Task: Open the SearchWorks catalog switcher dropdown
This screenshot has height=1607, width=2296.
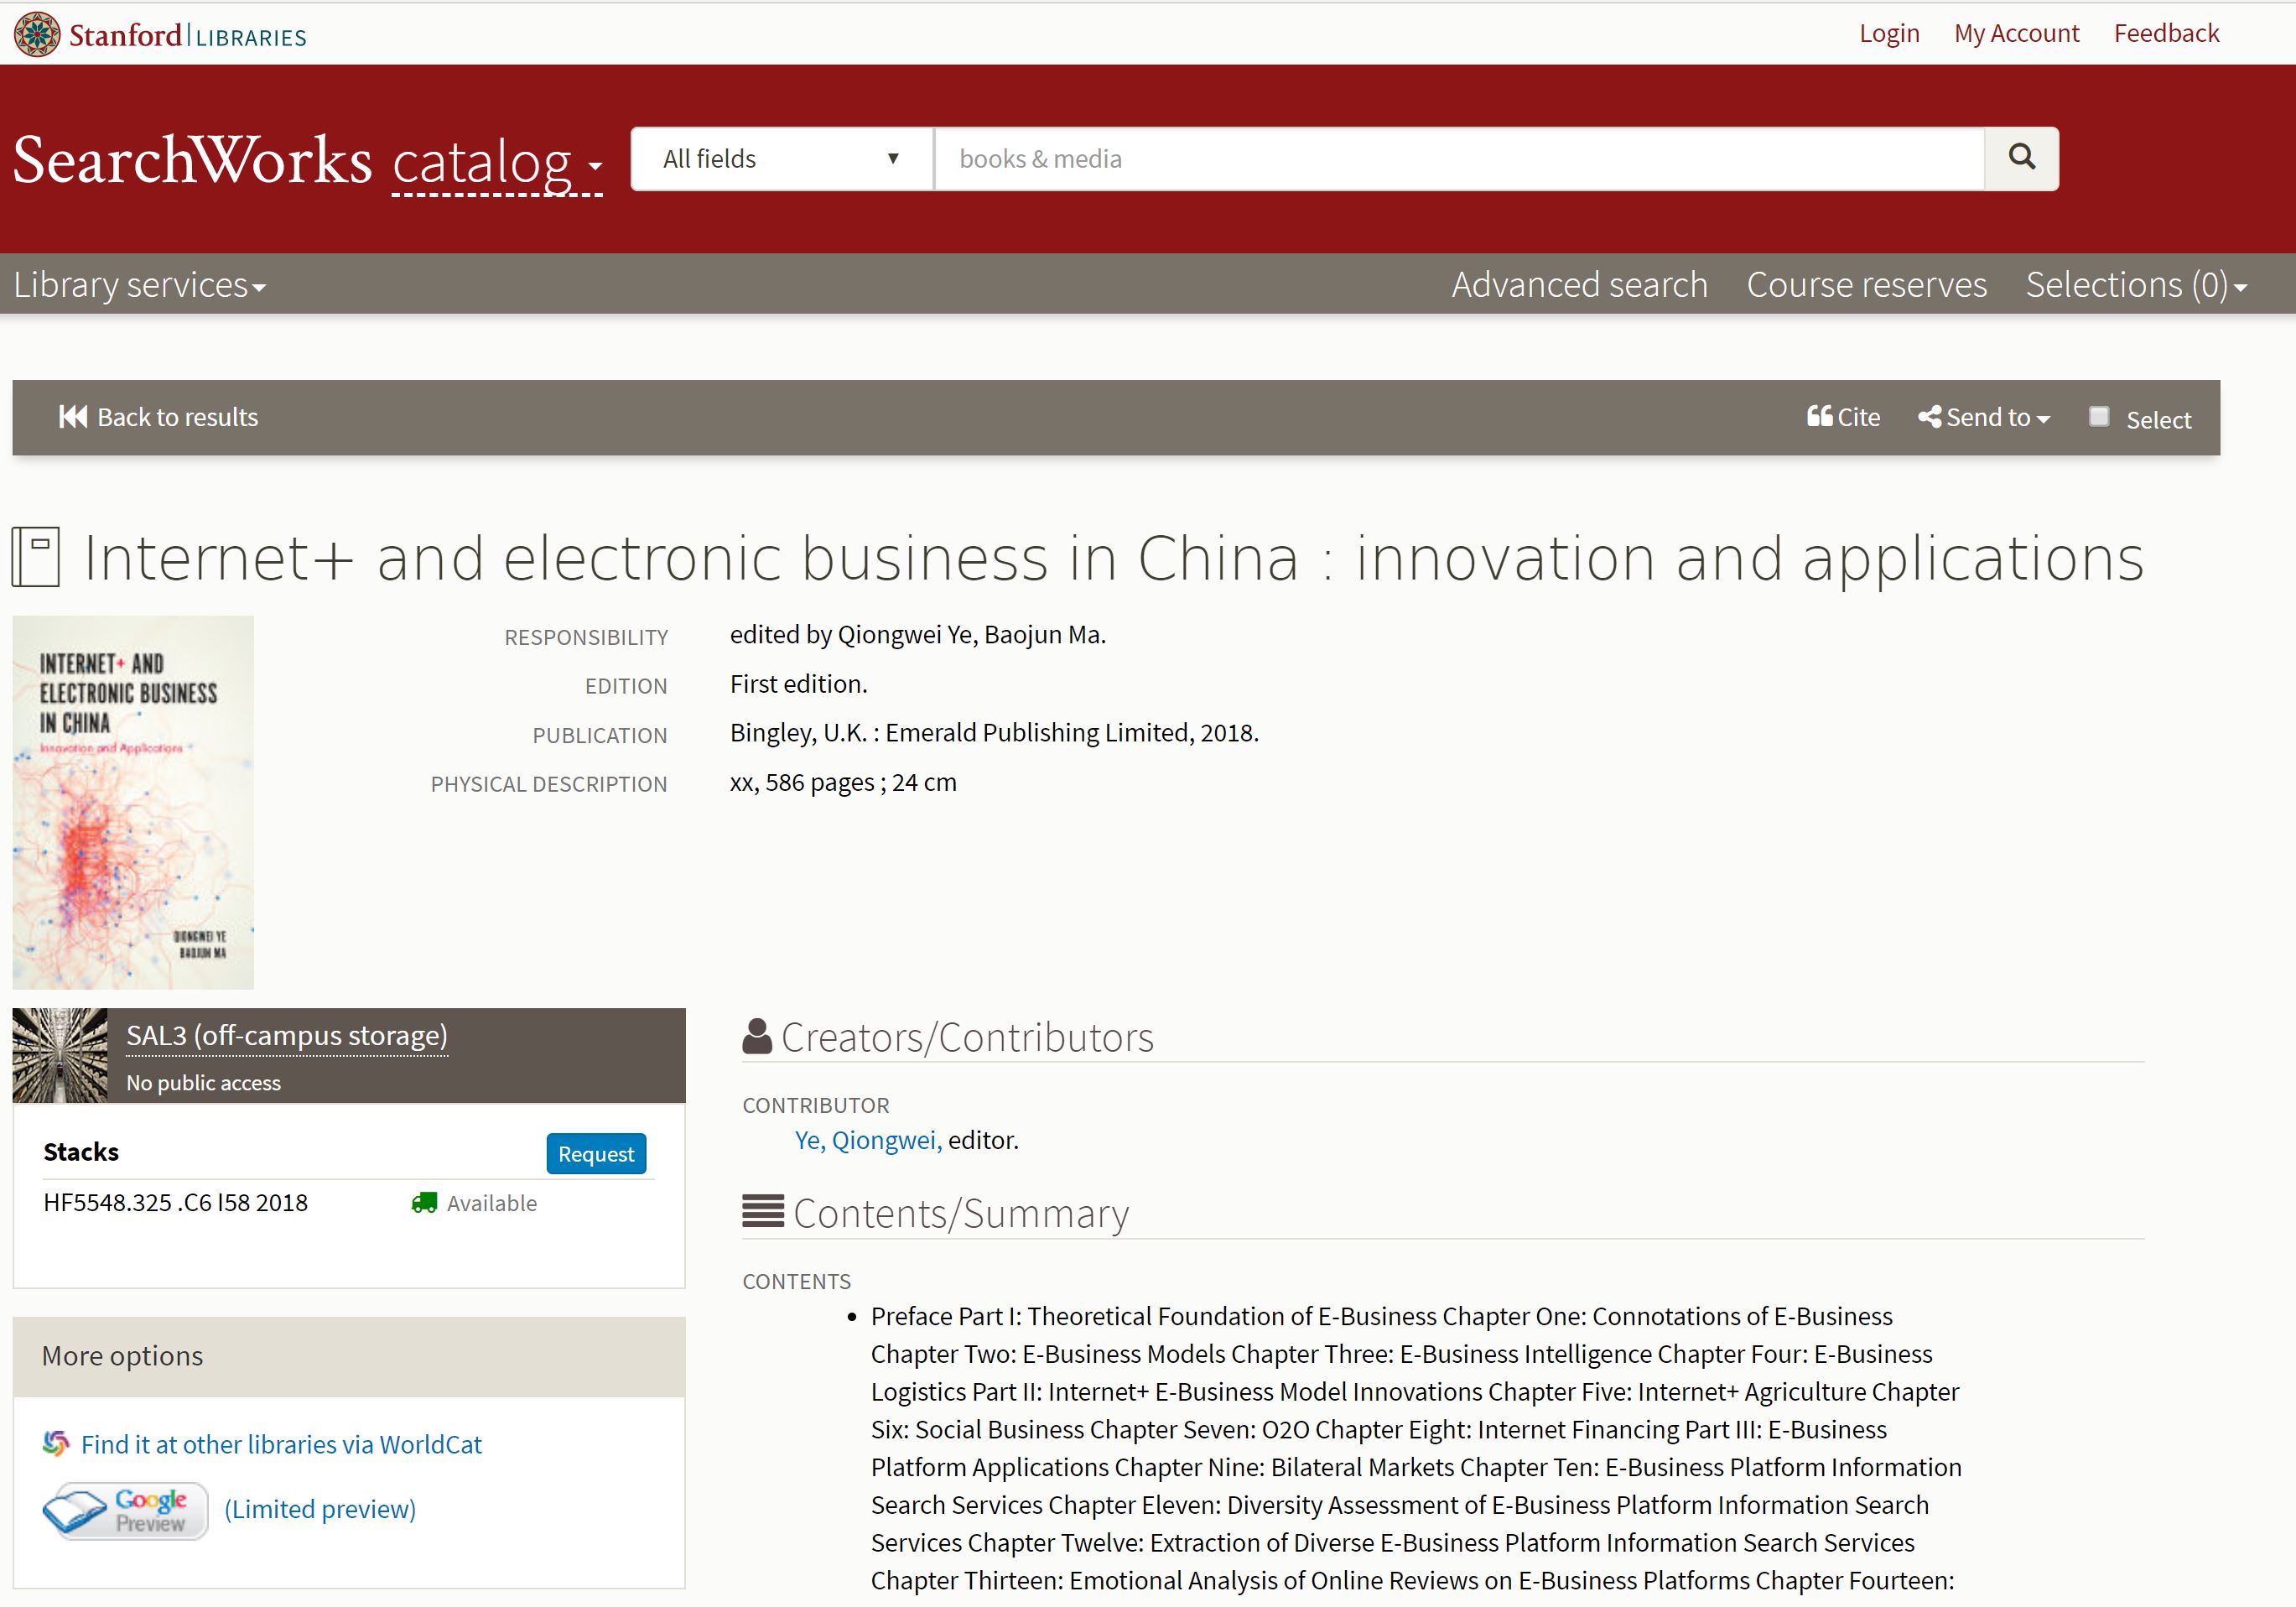Action: click(x=497, y=163)
